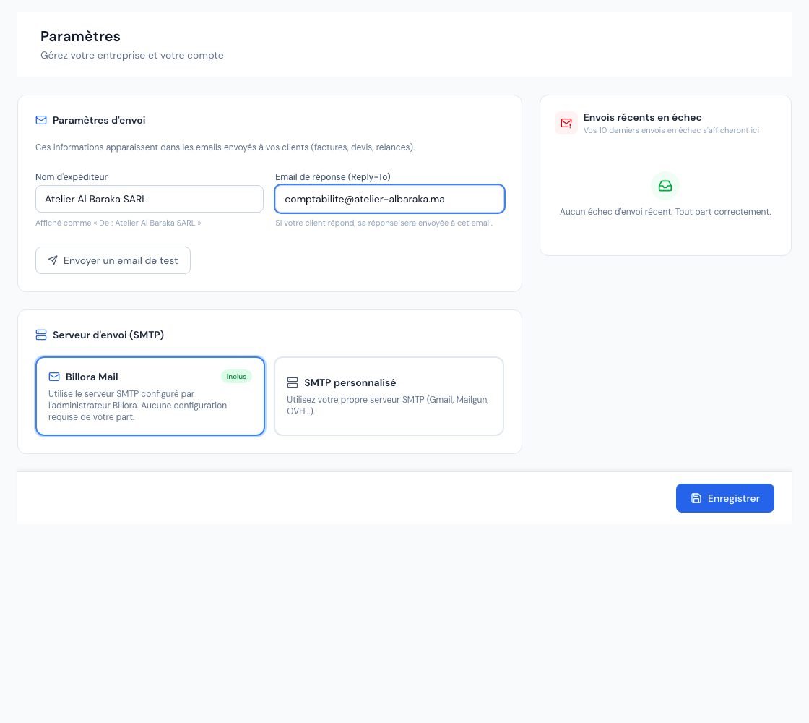Select the Billora Mail option
Image resolution: width=809 pixels, height=723 pixels.
coord(150,396)
